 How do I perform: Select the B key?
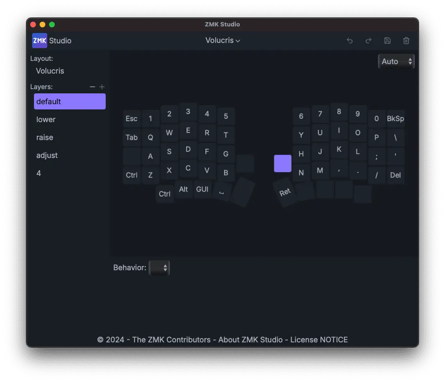(x=226, y=173)
